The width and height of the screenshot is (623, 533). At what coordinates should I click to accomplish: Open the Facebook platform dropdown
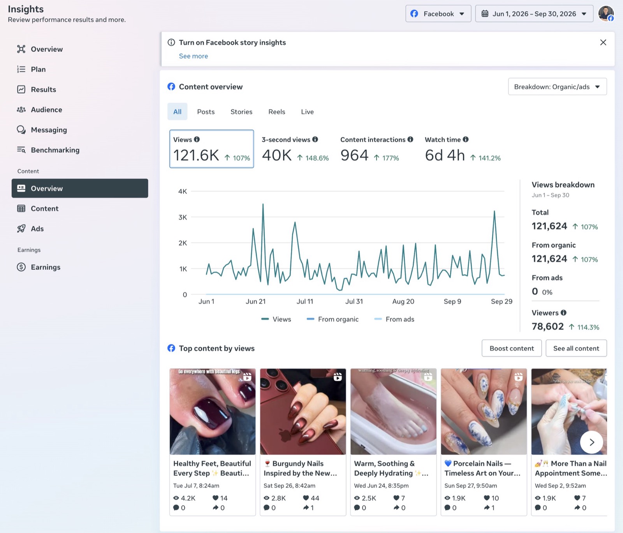(x=438, y=14)
